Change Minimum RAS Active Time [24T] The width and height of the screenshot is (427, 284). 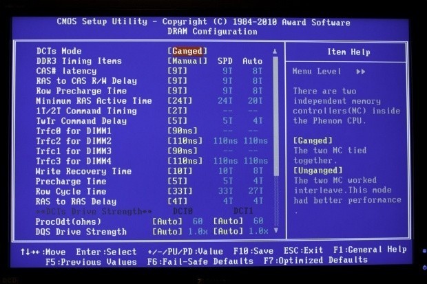(180, 101)
